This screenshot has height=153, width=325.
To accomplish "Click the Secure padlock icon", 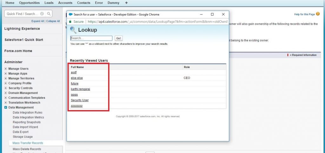I will coord(70,22).
